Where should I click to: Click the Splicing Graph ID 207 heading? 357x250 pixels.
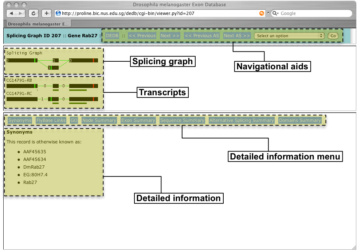pyautogui.click(x=34, y=36)
